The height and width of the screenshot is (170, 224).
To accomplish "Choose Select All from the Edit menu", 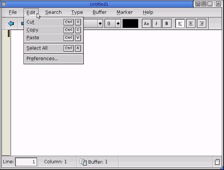I will point(53,48).
